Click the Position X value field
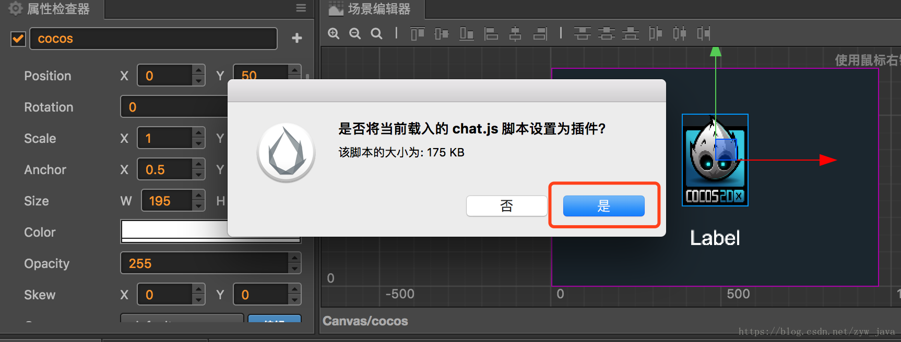 pos(165,76)
